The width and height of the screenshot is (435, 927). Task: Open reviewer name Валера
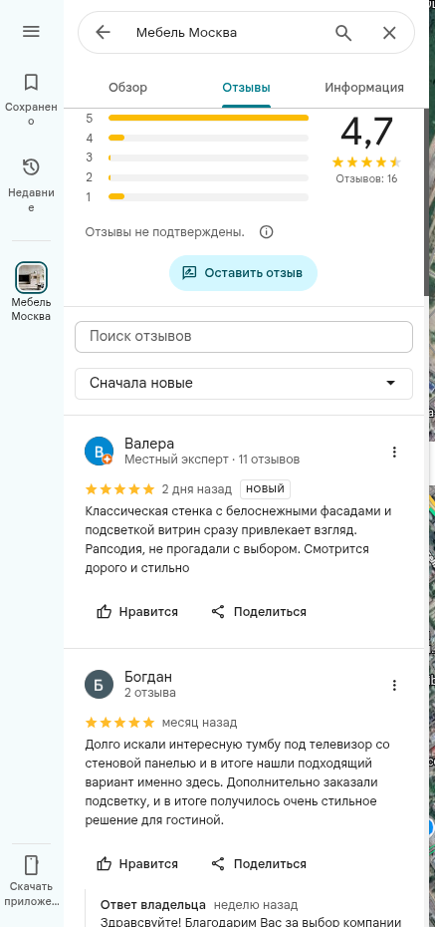point(149,444)
